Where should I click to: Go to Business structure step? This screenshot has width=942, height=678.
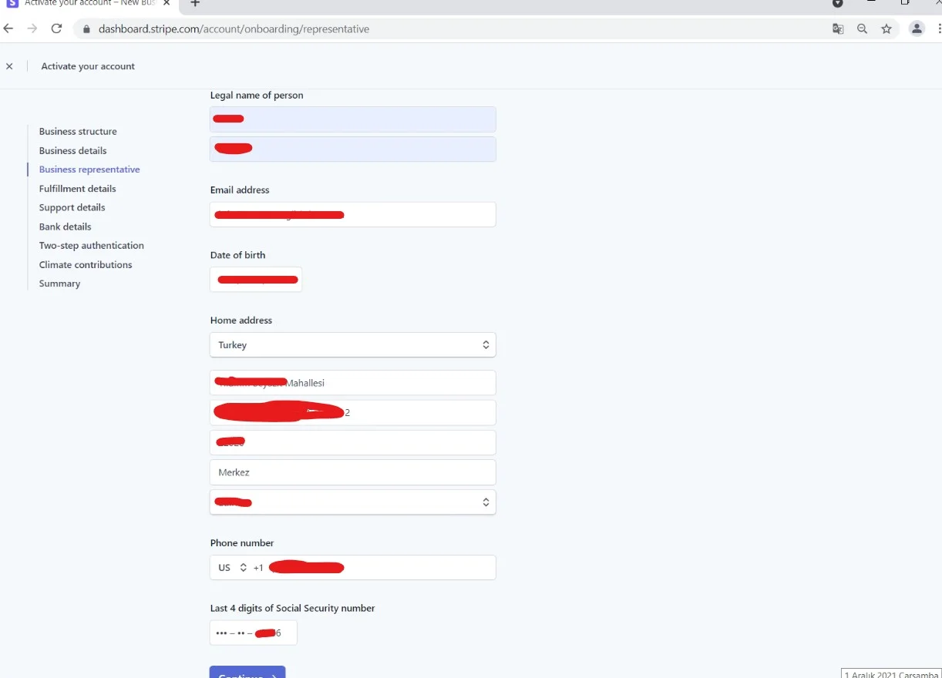coord(78,132)
